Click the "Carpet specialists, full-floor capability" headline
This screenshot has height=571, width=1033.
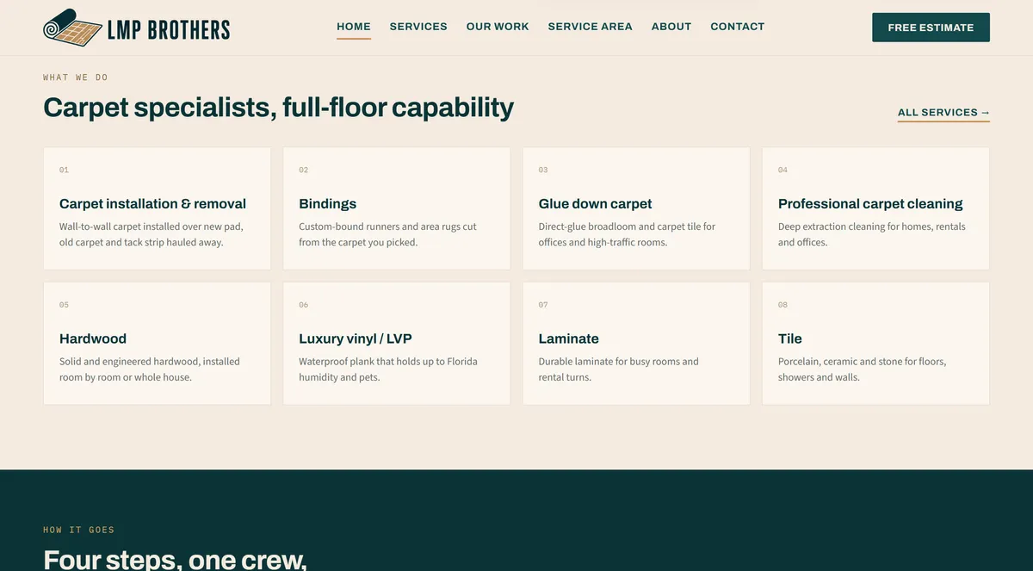(x=278, y=107)
